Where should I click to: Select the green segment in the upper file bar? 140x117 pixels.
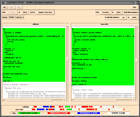point(68,107)
